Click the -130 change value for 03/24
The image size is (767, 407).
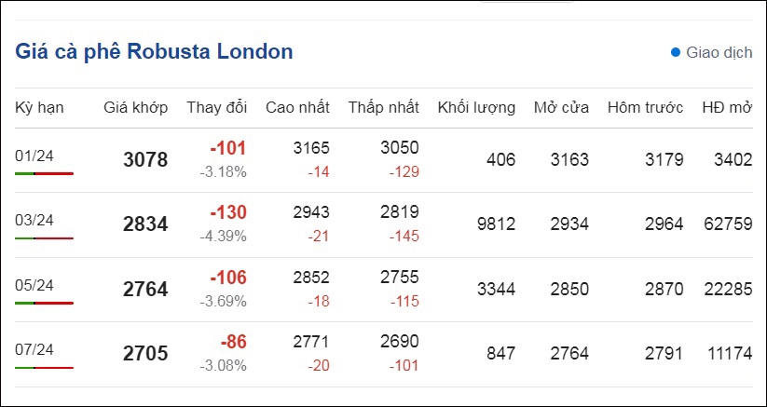(228, 212)
